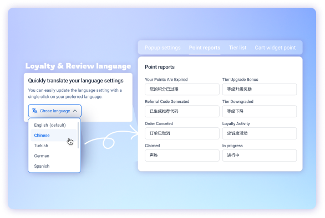The image size is (325, 218).
Task: Go to Cart widget point tab
Action: click(x=275, y=48)
